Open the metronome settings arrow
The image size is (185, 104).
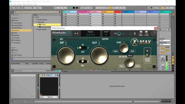35,8
